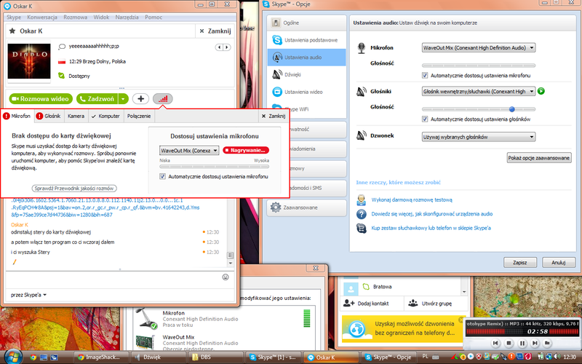Image resolution: width=582 pixels, height=364 pixels.
Task: Click contact list scroll-down arrow near Bratowa
Action: pyautogui.click(x=464, y=292)
